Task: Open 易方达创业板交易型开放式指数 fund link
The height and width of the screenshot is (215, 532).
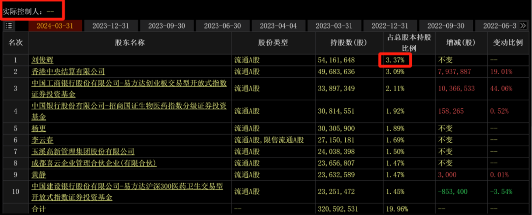Action: click(129, 89)
